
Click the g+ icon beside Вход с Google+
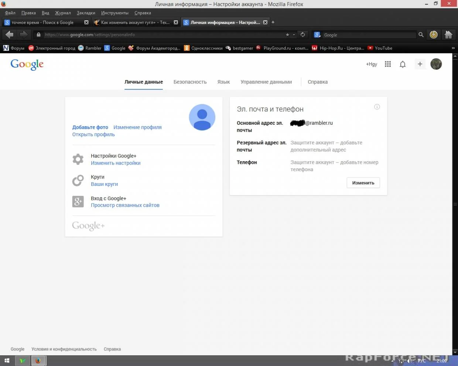coord(78,201)
